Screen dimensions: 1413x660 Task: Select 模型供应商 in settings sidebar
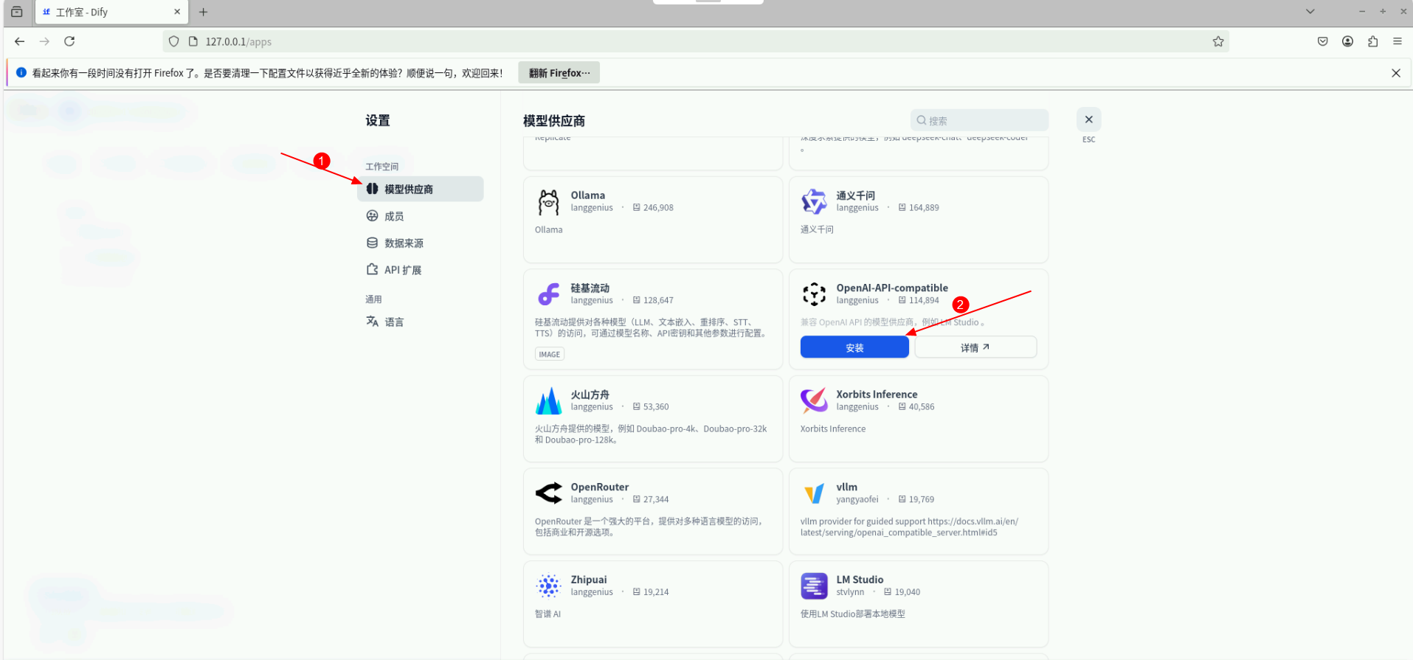[421, 189]
